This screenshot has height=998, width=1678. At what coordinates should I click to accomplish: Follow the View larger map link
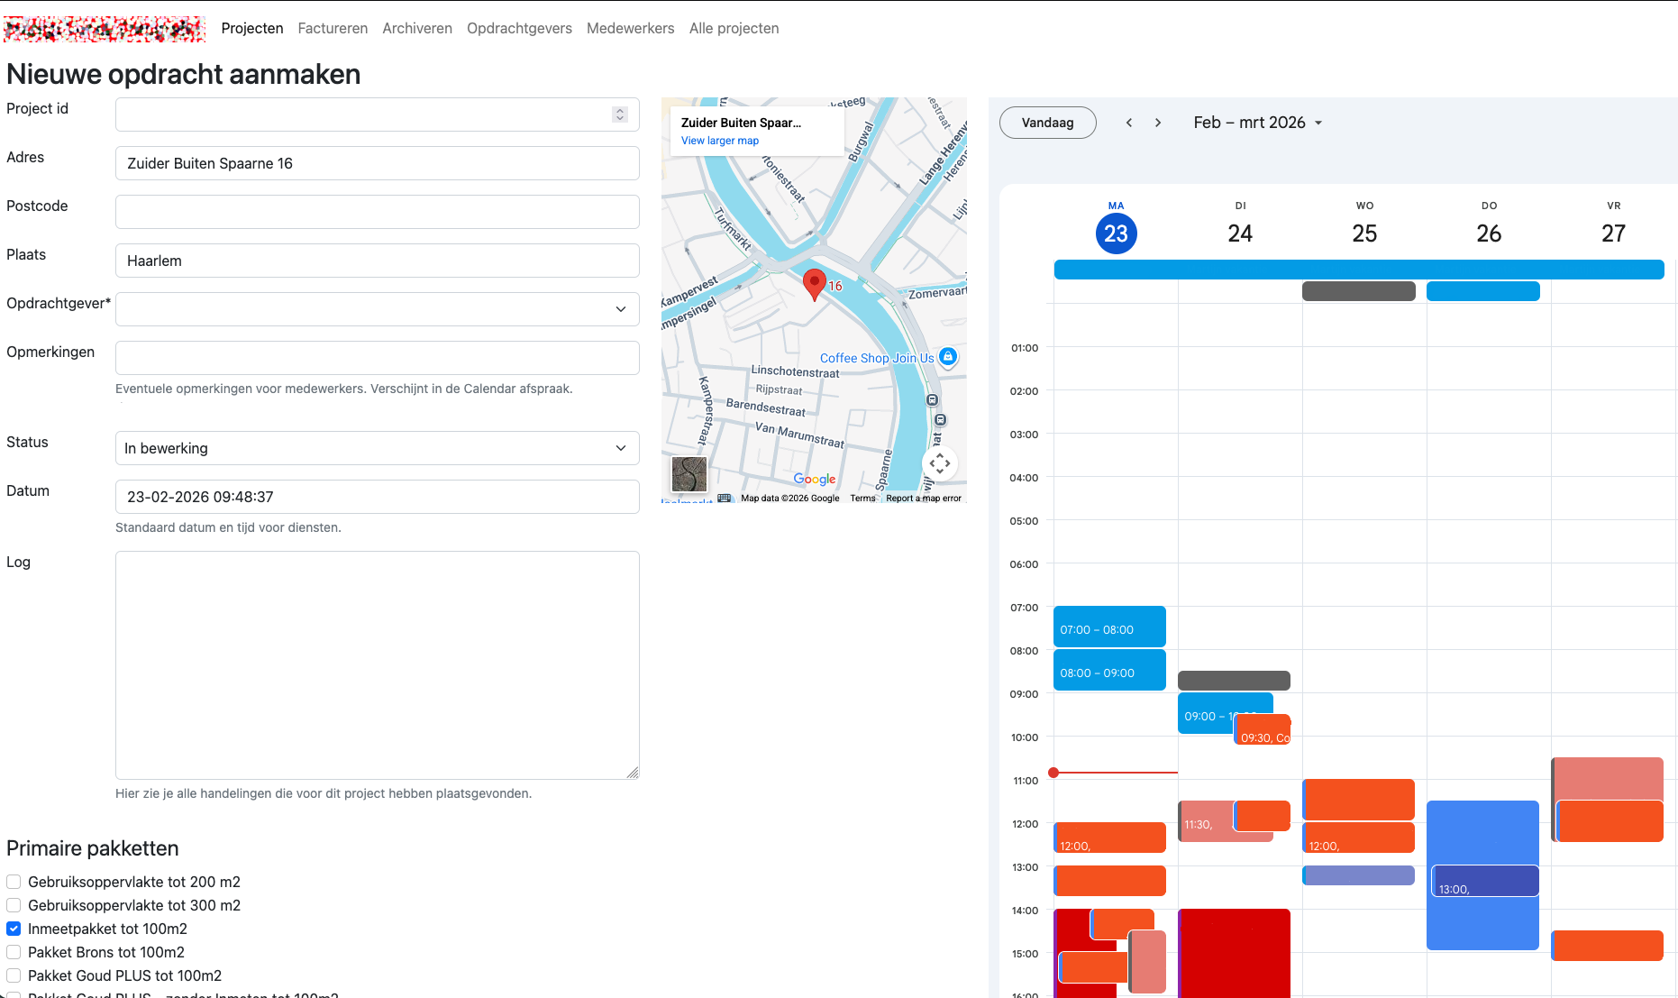[719, 141]
